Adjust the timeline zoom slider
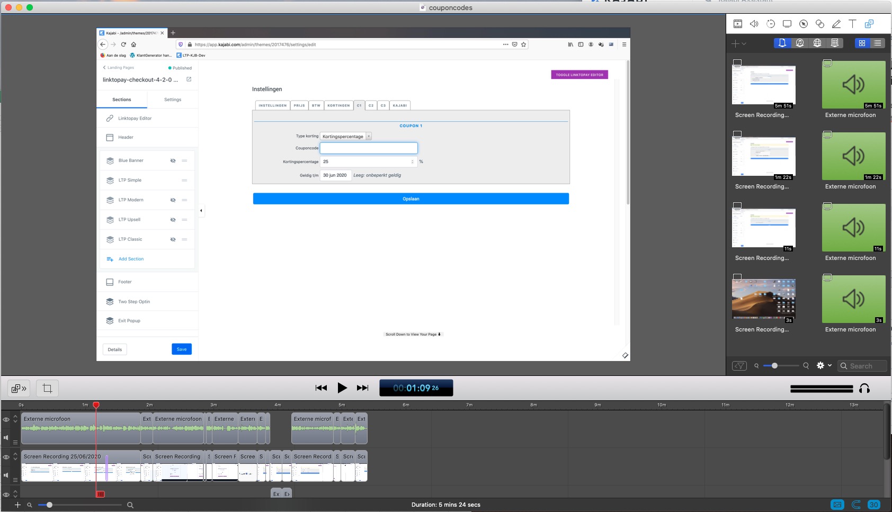 (49, 505)
